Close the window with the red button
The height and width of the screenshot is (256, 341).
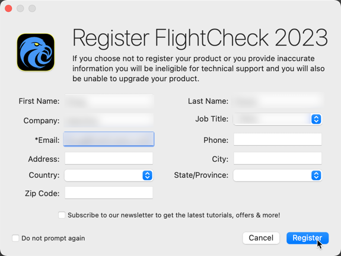[x=8, y=8]
